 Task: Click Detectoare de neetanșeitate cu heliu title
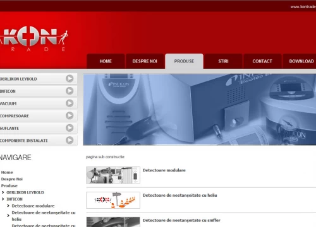click(180, 195)
